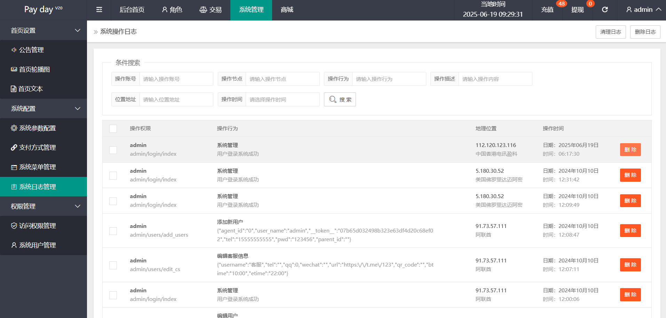Screen dimensions: 666x318
Task: Click the 首页文本 document icon
Action: [x=14, y=89]
